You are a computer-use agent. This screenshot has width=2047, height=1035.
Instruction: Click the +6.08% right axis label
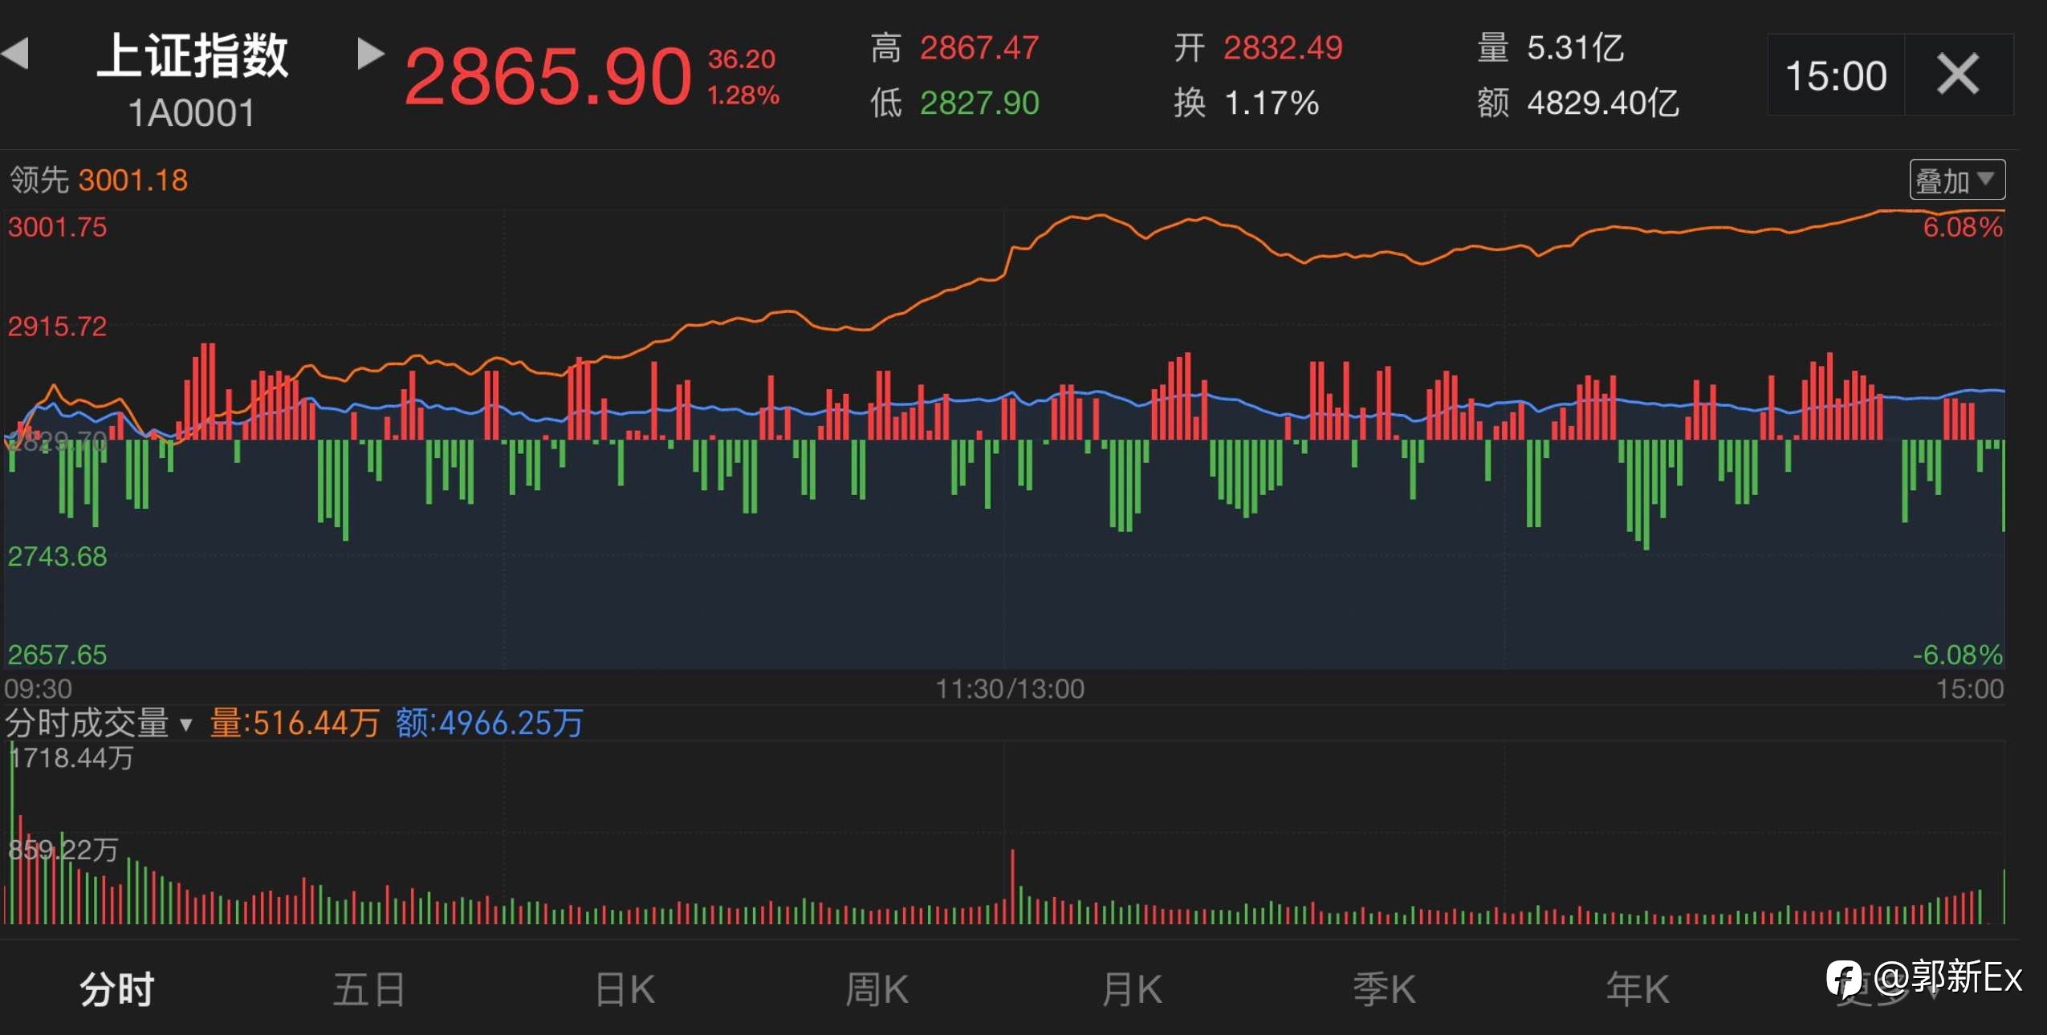coord(1963,227)
